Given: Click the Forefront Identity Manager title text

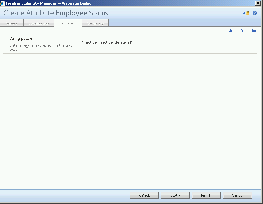Looking at the screenshot, I should tap(49, 3).
